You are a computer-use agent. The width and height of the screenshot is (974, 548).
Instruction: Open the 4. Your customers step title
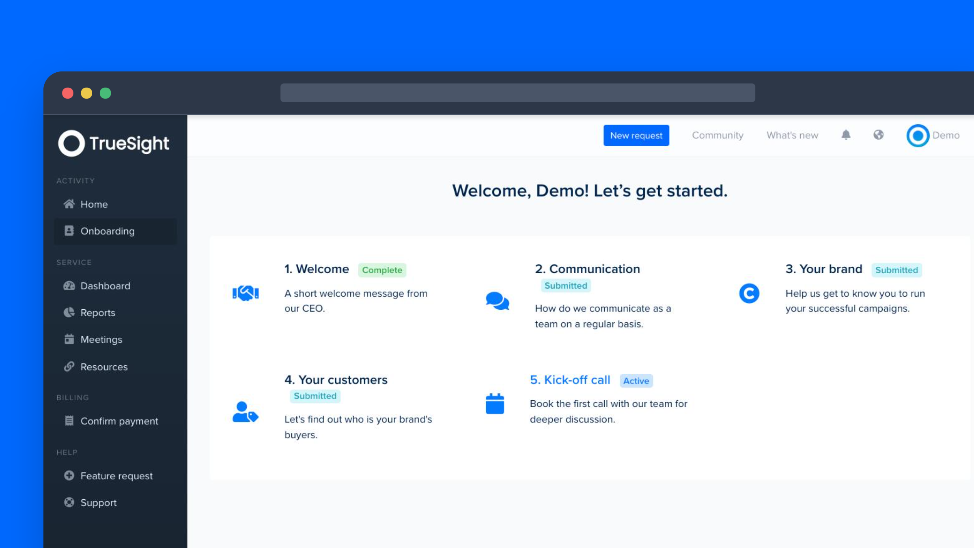pos(336,380)
